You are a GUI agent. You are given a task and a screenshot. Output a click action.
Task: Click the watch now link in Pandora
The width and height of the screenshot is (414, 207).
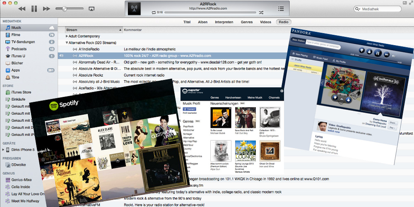click(x=334, y=131)
